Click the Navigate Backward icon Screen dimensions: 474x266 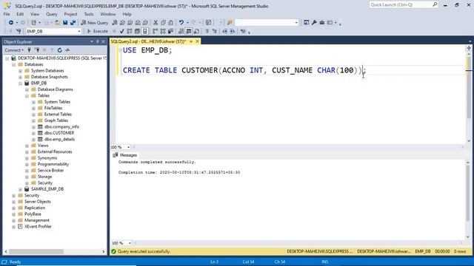tap(11, 23)
